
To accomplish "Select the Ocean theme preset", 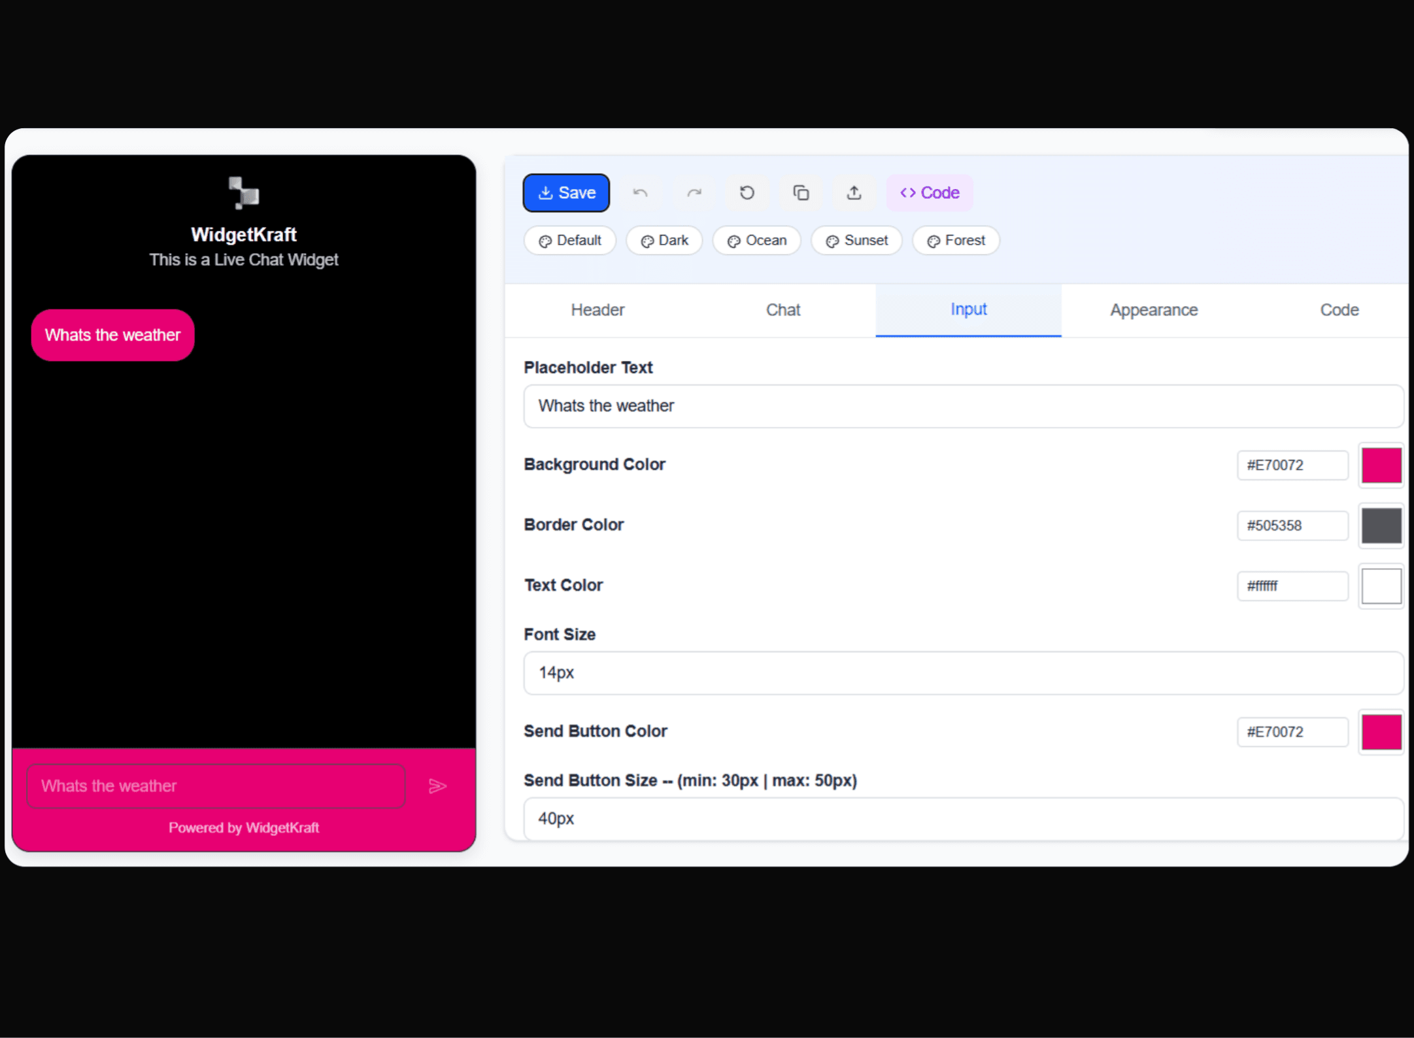I will [756, 240].
